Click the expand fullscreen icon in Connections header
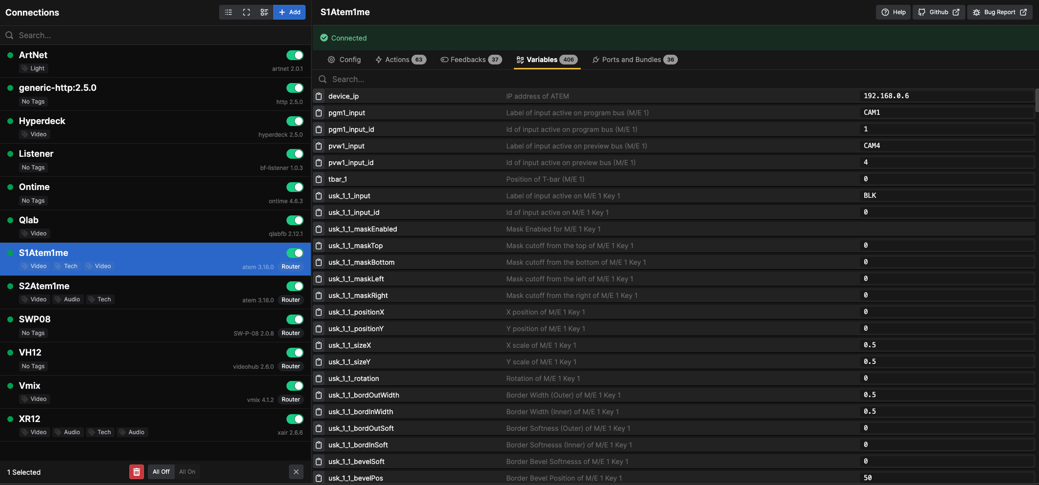Screen dimensions: 1039x485 [x=246, y=12]
